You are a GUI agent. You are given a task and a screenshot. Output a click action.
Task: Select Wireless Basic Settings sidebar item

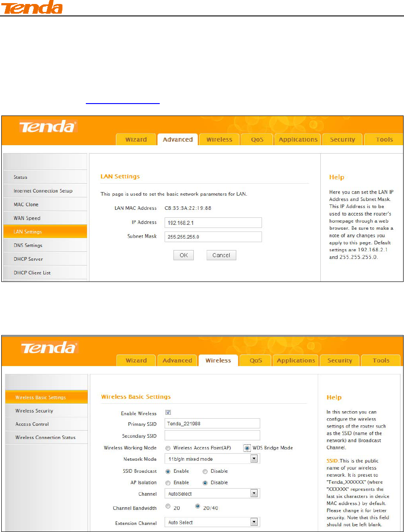[46, 397]
